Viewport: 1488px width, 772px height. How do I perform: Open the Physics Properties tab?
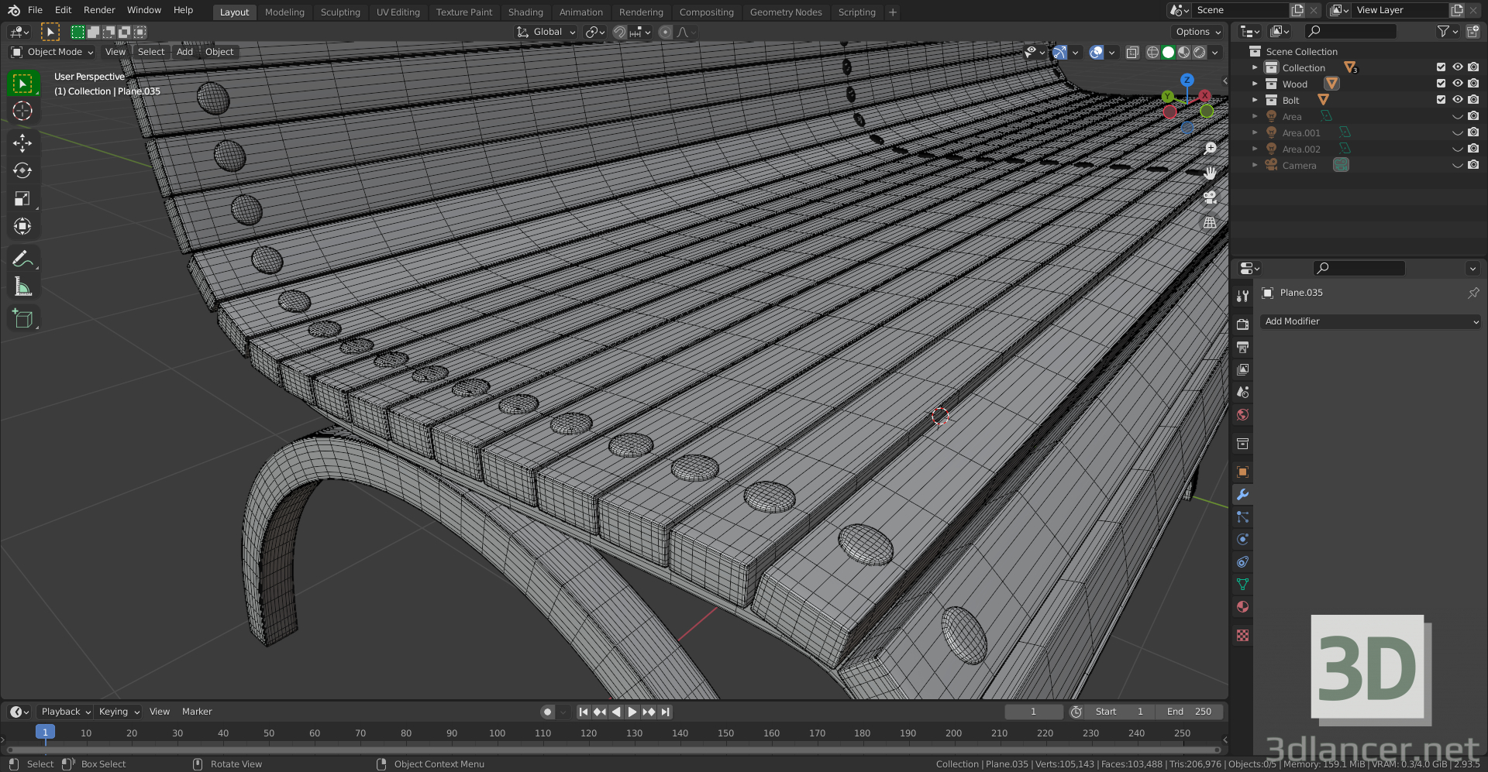1242,539
